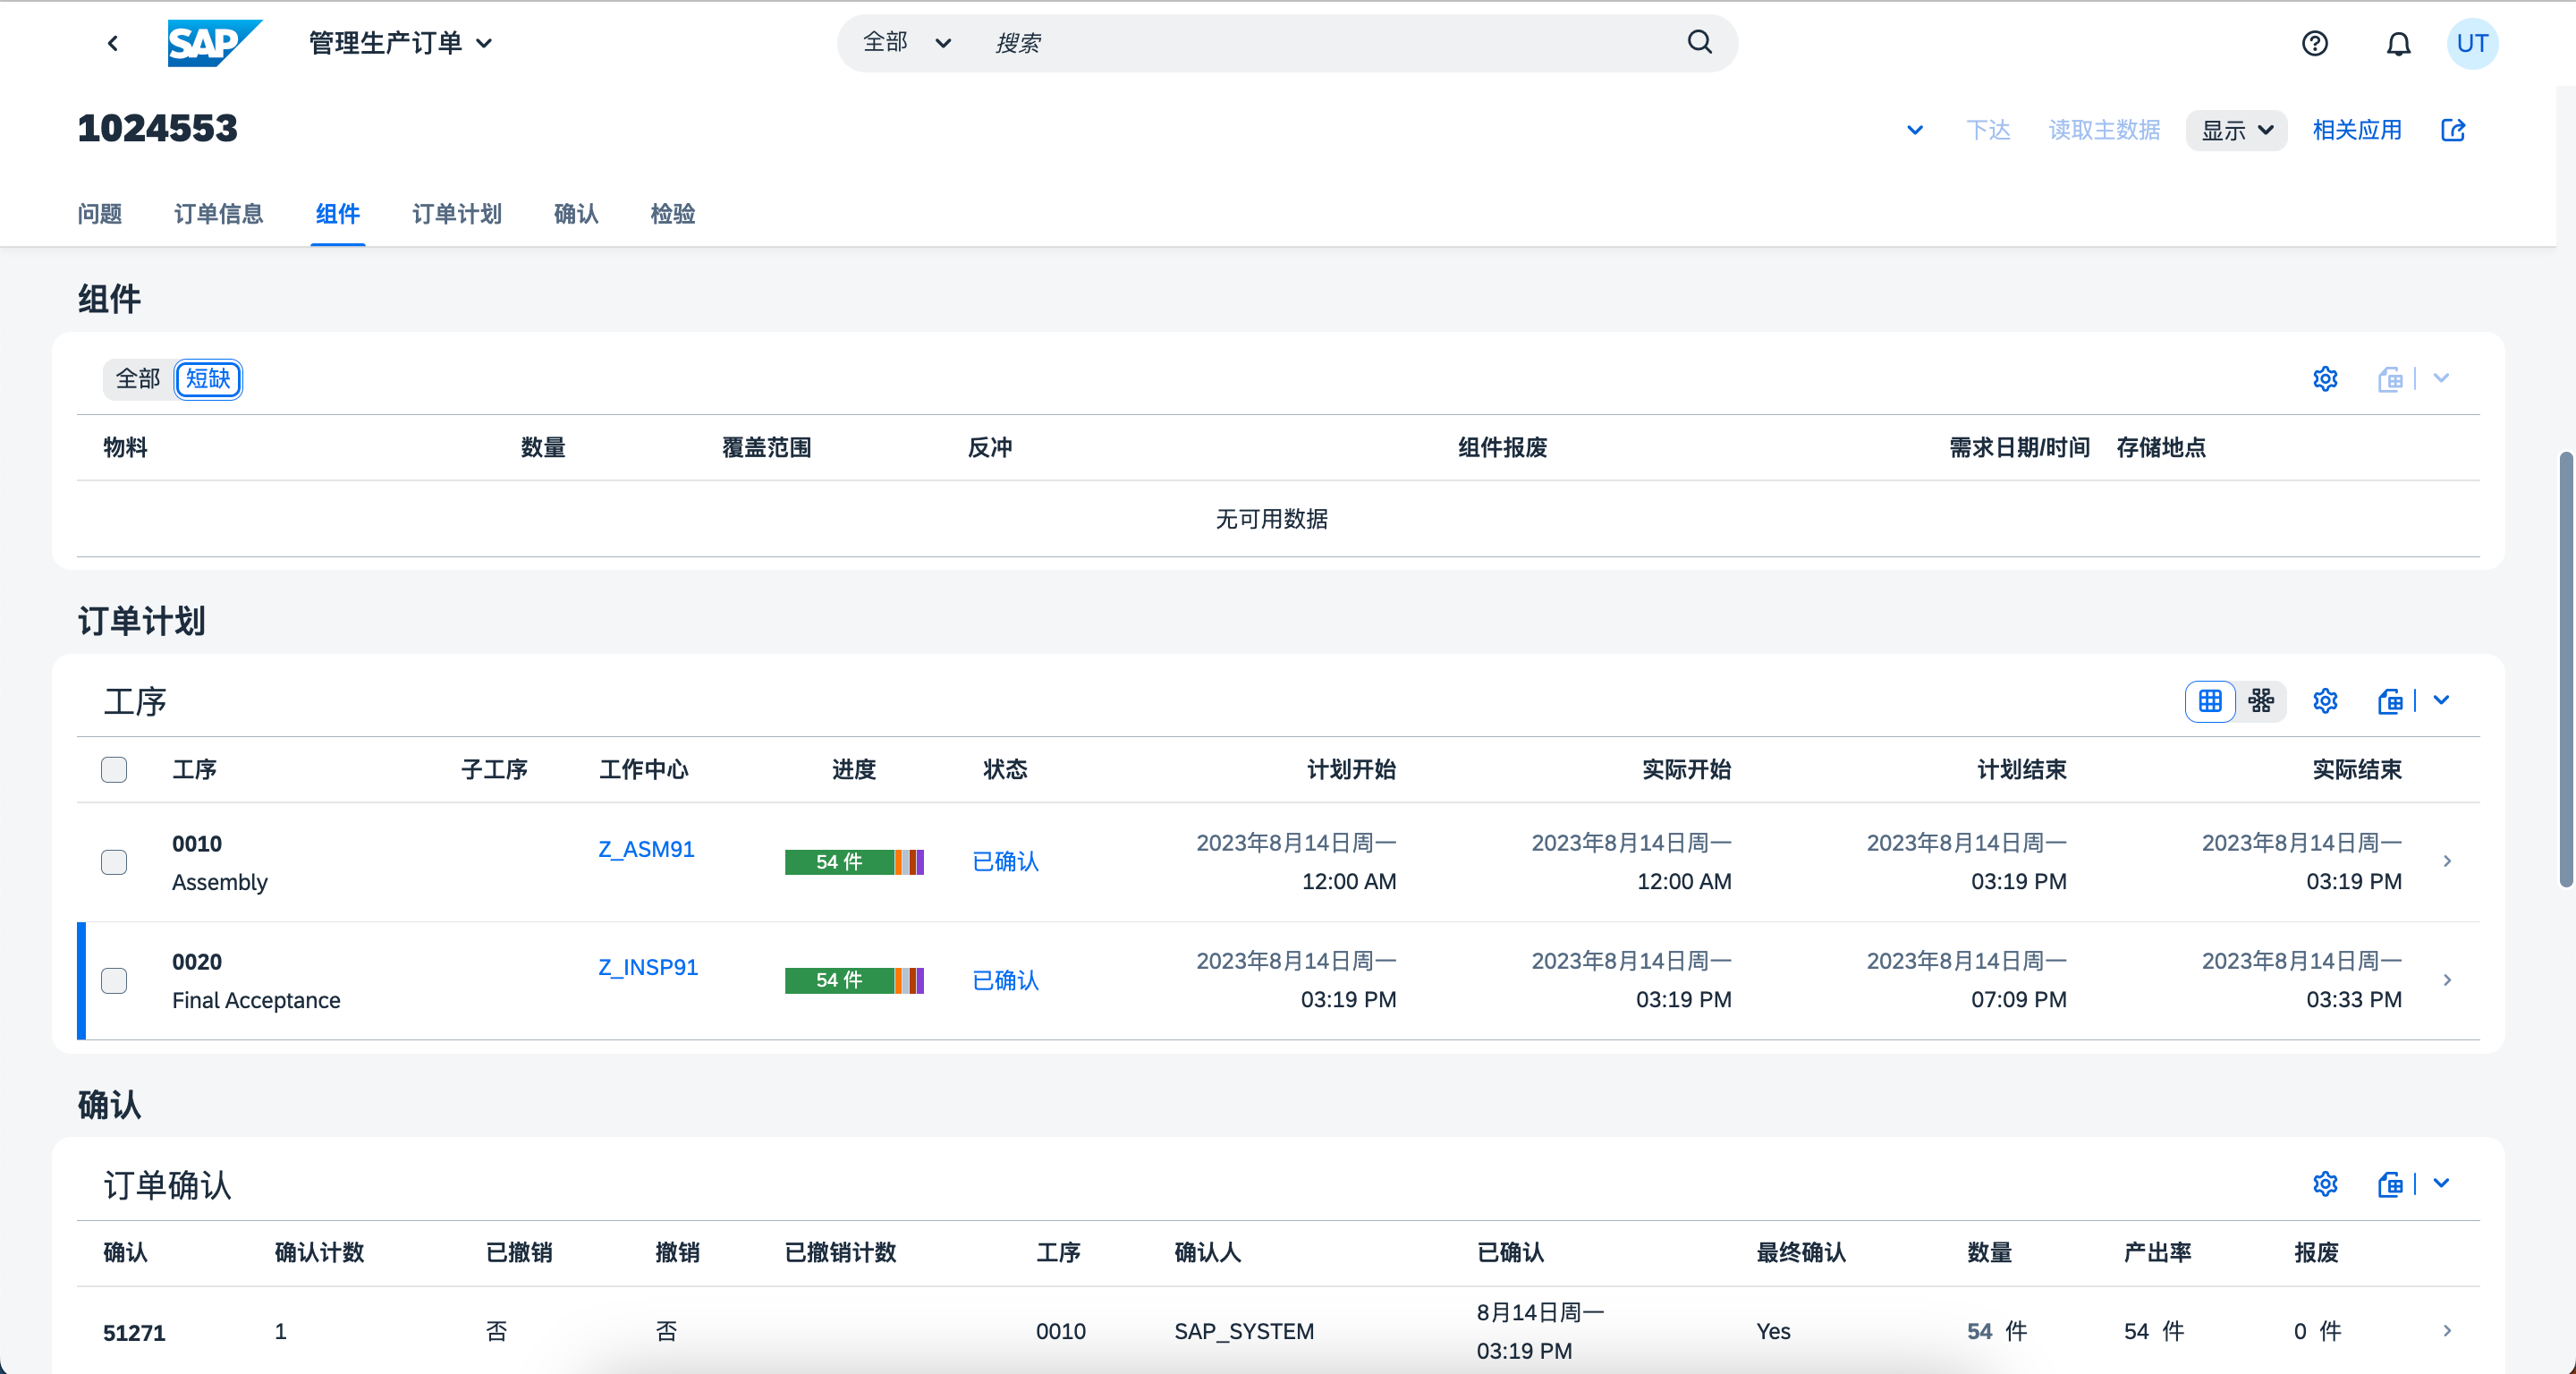Open work center link Z_INSP91
This screenshot has height=1374, width=2576.
646,967
